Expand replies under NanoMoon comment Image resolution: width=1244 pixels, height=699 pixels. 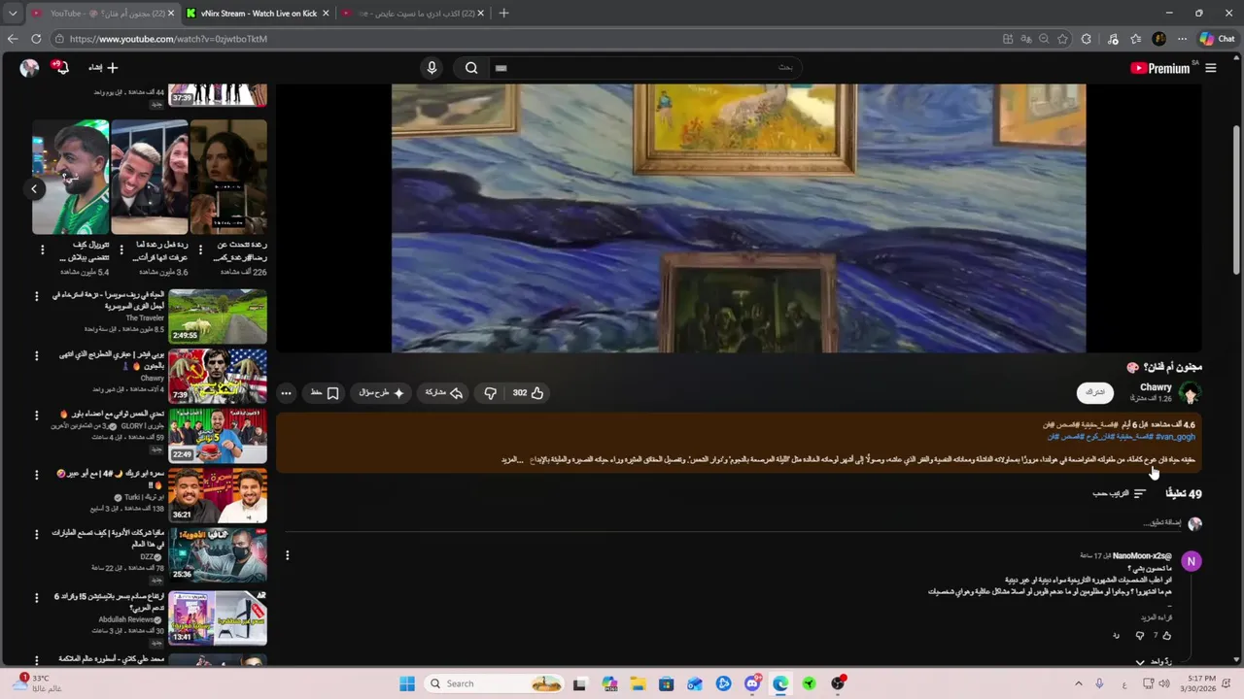[1154, 662]
